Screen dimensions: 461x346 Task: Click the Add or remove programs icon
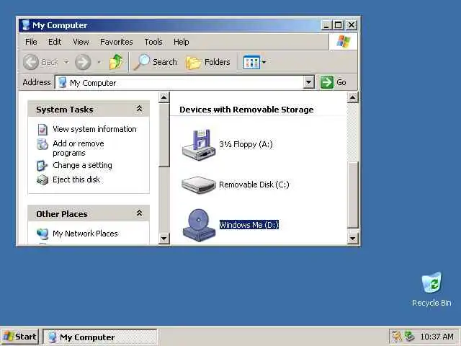[42, 144]
